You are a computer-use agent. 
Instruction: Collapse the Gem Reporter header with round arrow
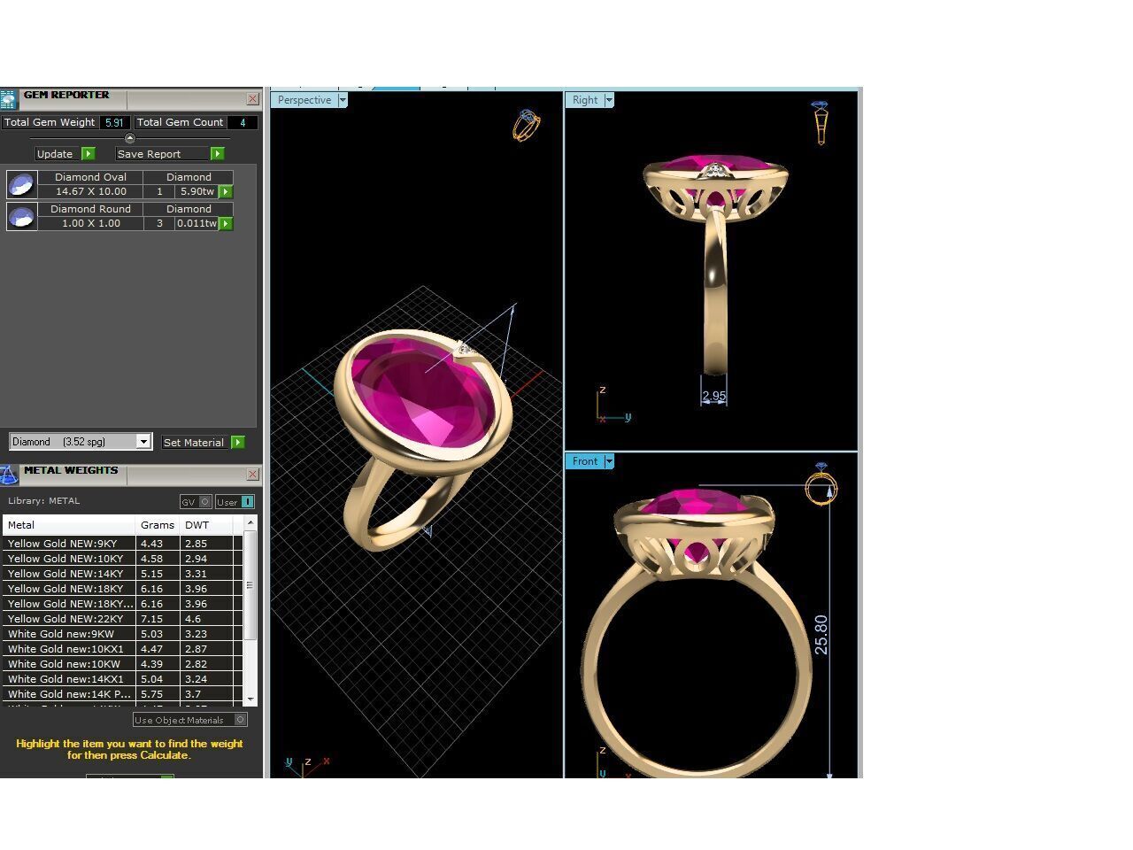coord(130,138)
